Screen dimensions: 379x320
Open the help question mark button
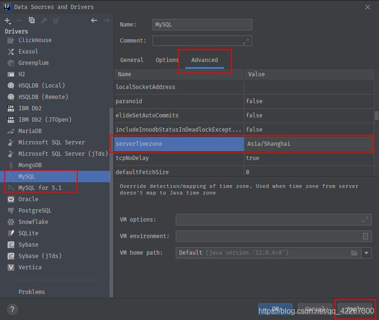[12, 310]
